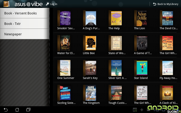Click "The Help" title text
This screenshot has height=113, width=181.
114,28
